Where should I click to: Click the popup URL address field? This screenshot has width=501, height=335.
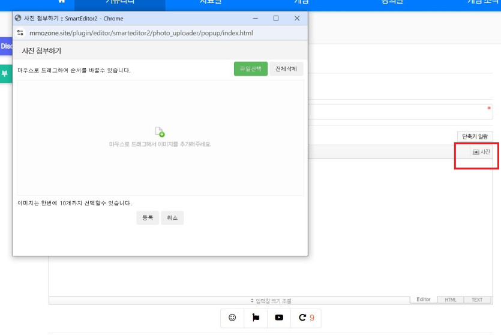pyautogui.click(x=141, y=33)
